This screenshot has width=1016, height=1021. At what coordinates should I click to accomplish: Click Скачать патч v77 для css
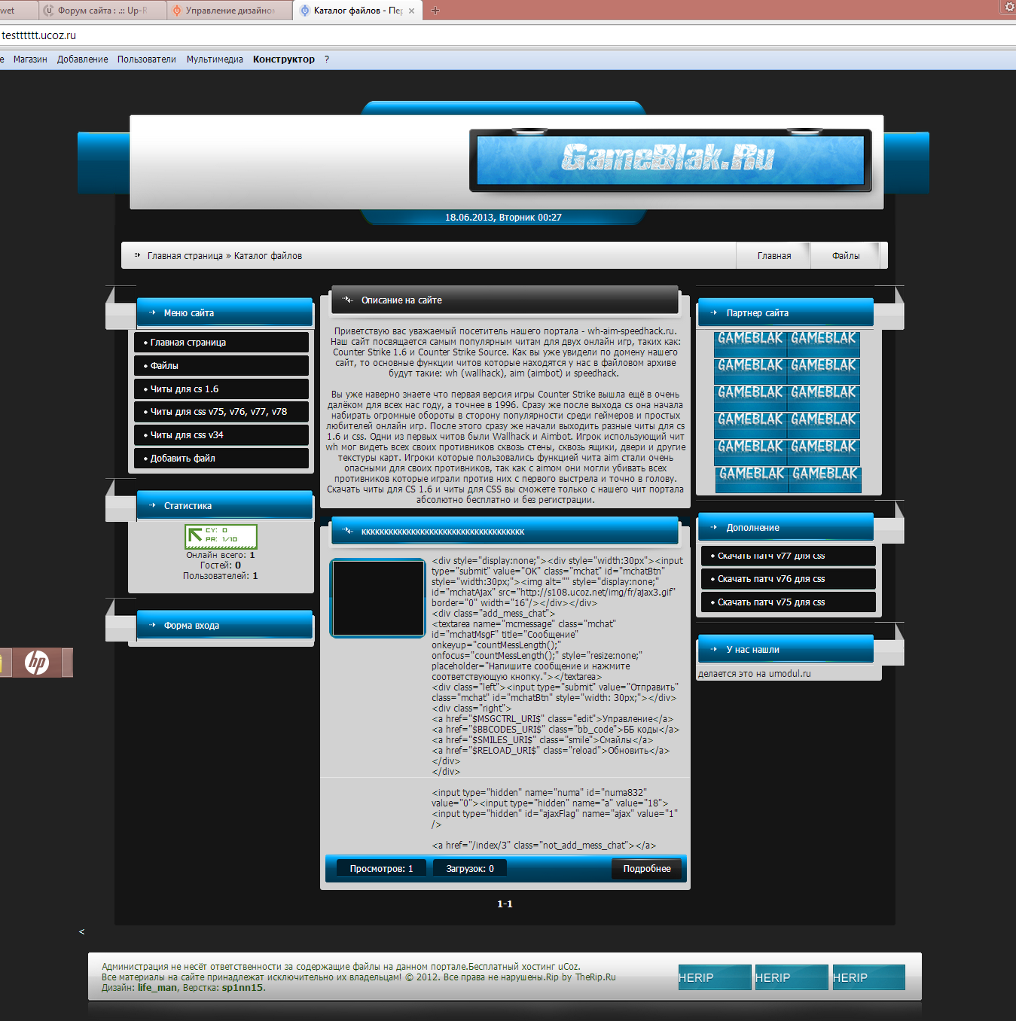pos(789,556)
